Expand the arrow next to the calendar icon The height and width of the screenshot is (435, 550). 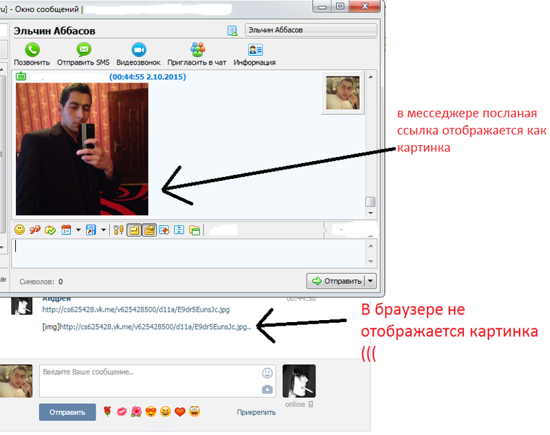(78, 230)
